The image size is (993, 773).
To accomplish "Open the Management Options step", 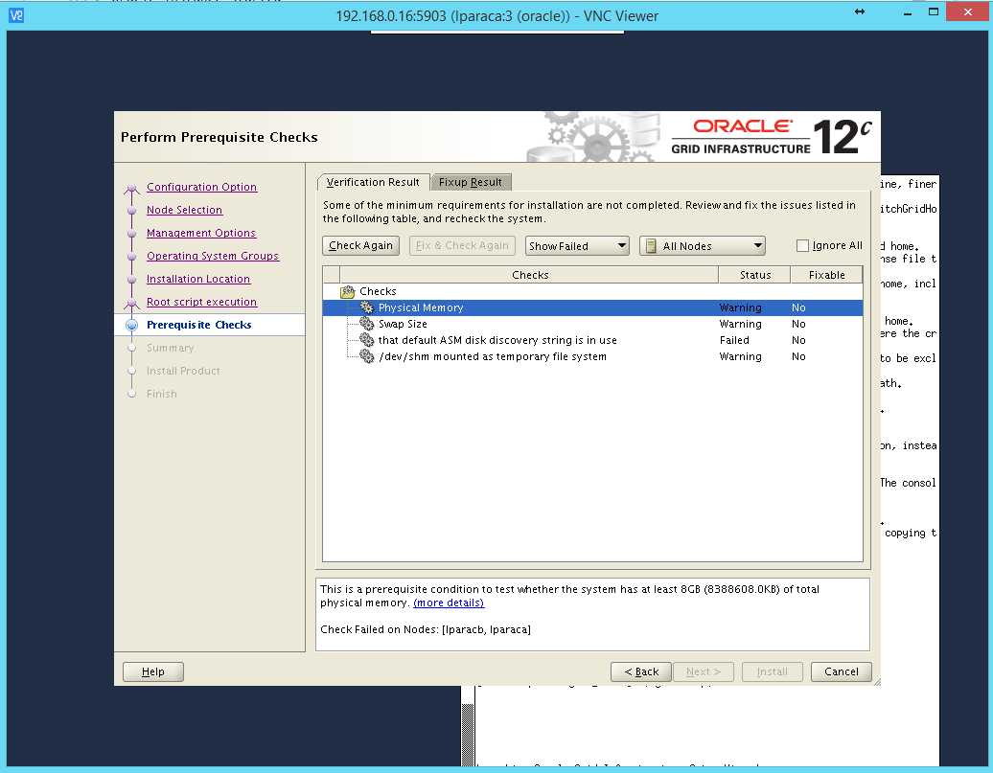I will tap(201, 233).
